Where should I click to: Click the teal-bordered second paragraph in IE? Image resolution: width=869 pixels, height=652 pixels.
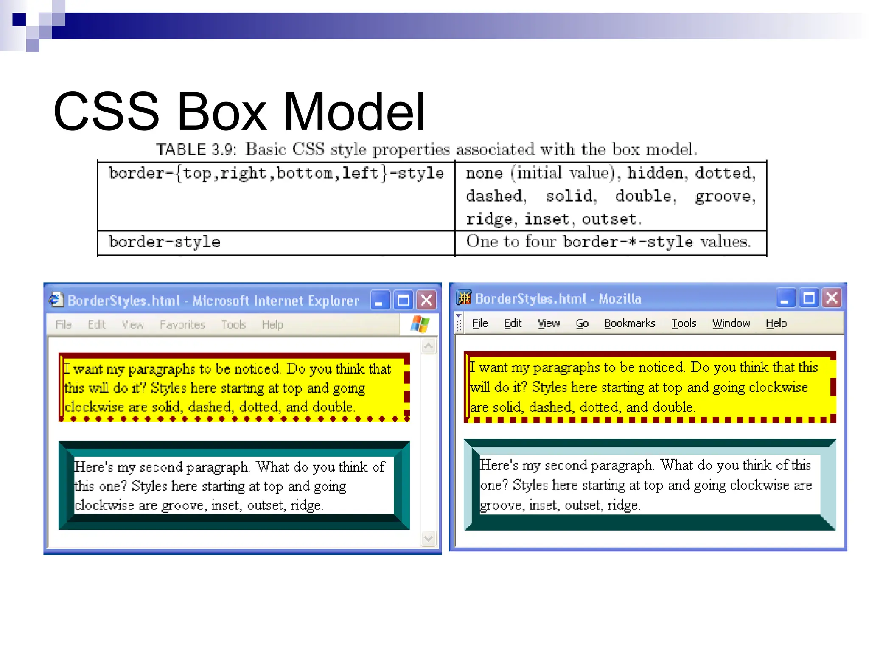(x=233, y=486)
